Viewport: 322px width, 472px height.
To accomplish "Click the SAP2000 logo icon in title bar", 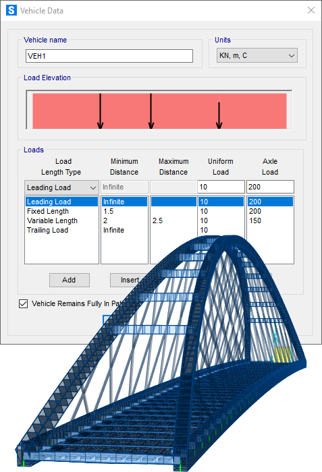I will 11,11.
